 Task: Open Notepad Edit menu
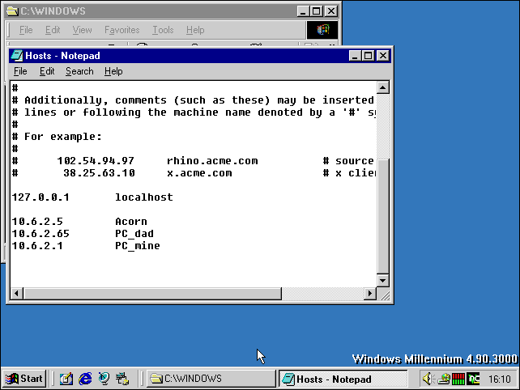tap(47, 71)
